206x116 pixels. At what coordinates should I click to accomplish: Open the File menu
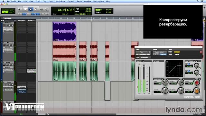20,1
